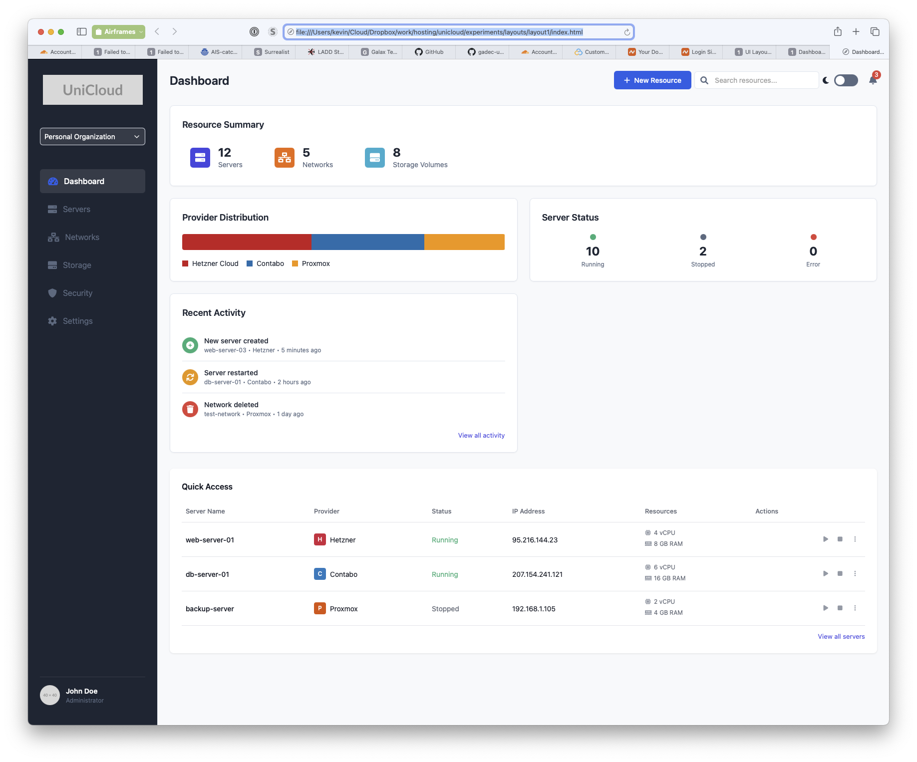Viewport: 917px width, 762px height.
Task: Click the Networks summary icon
Action: pyautogui.click(x=284, y=158)
